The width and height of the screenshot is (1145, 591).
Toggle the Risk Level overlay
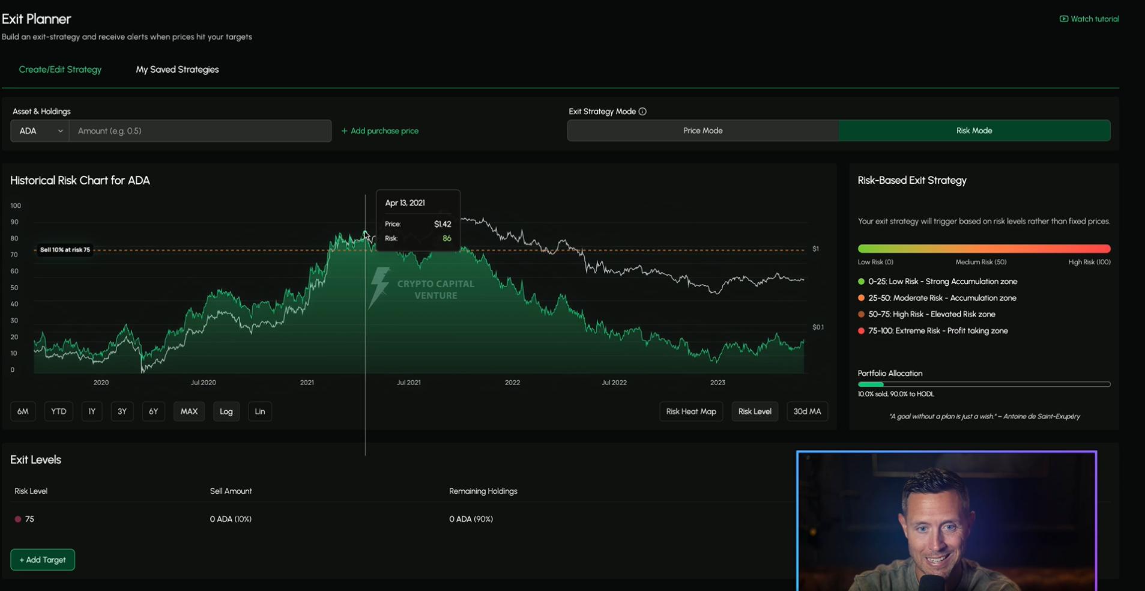click(755, 411)
